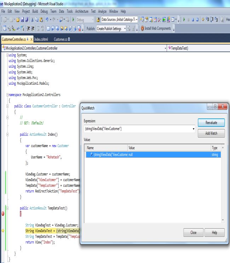This screenshot has height=263, width=230.
Task: Click the Stop Debugging square icon
Action: point(193,19)
